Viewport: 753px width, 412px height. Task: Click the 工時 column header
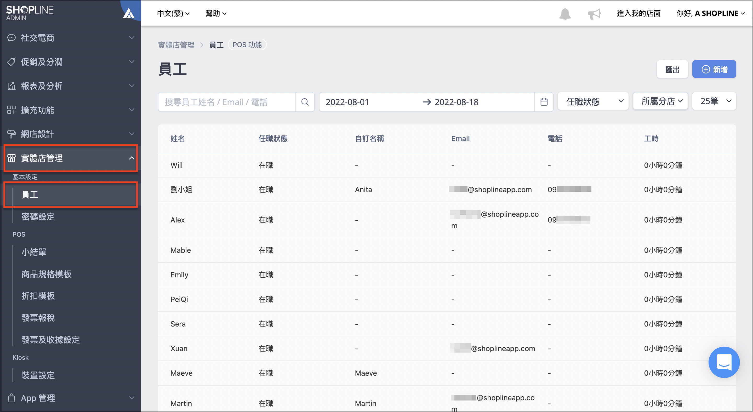[651, 139]
